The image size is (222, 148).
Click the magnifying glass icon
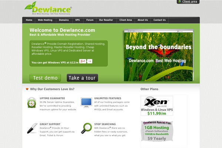87,128
